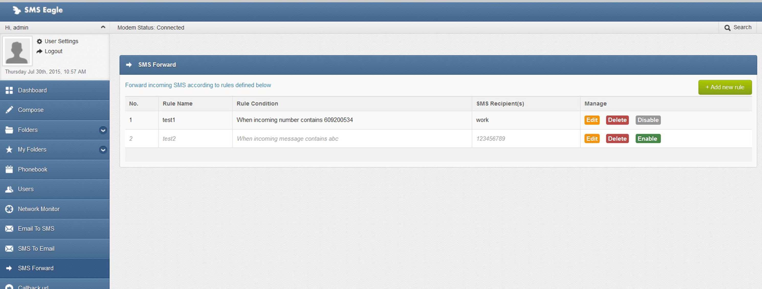Screen dimensions: 762x289
Task: Edit the test1 rule
Action: point(592,120)
